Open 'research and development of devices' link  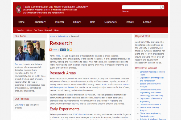tap(90, 86)
